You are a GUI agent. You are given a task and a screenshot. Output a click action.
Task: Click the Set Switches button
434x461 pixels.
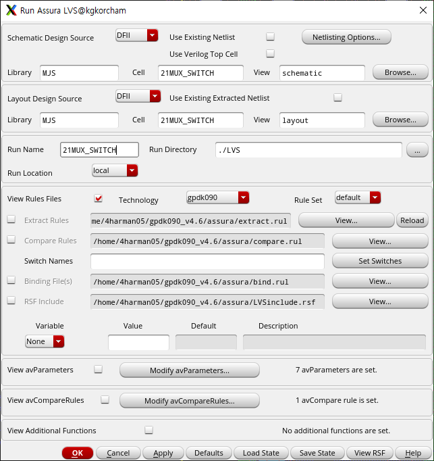coord(380,261)
